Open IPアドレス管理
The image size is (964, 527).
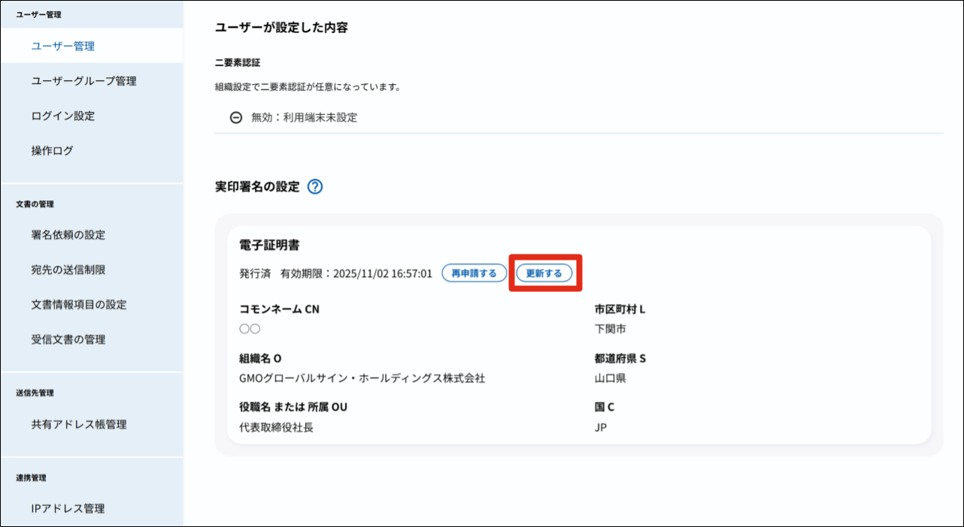(x=68, y=508)
